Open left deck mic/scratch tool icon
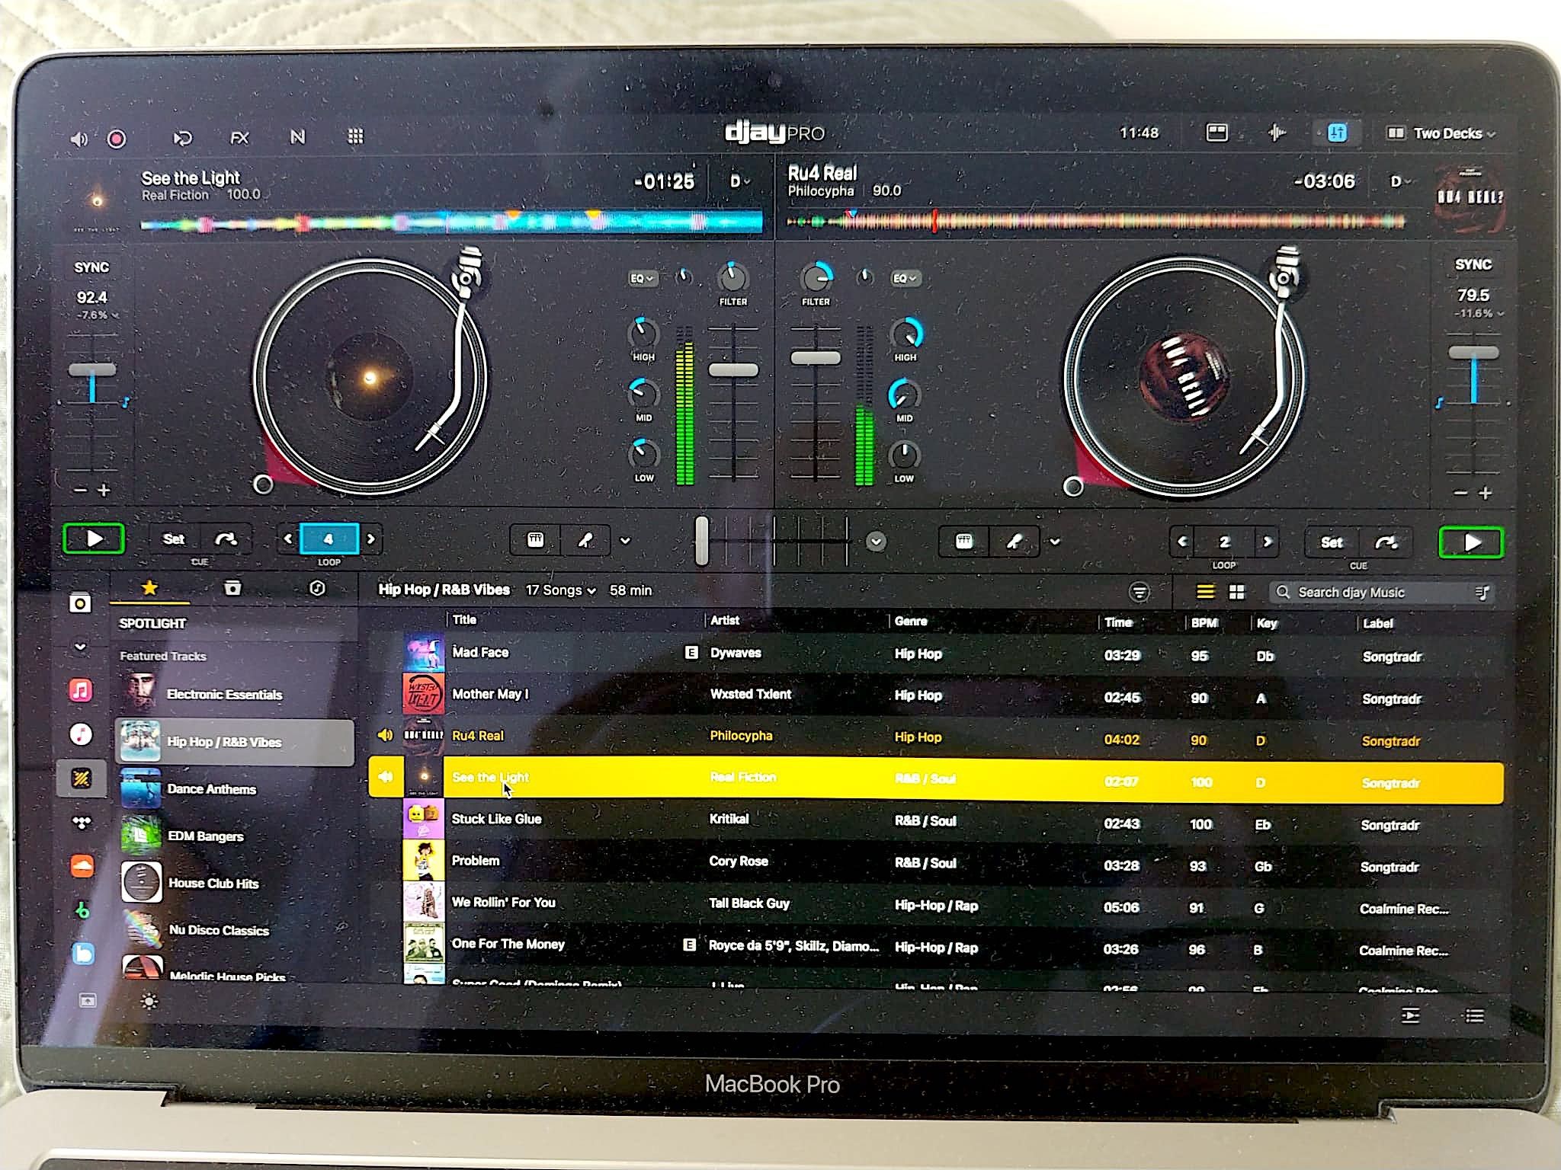Viewport: 1561px width, 1170px height. [585, 541]
